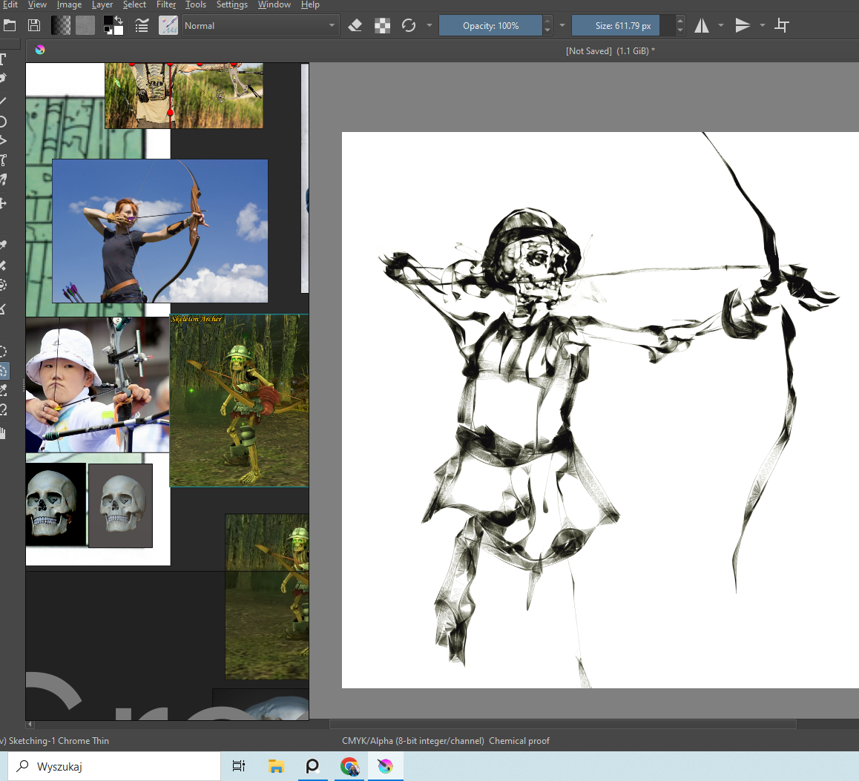Open the Settings menu
The width and height of the screenshot is (859, 781).
231,5
